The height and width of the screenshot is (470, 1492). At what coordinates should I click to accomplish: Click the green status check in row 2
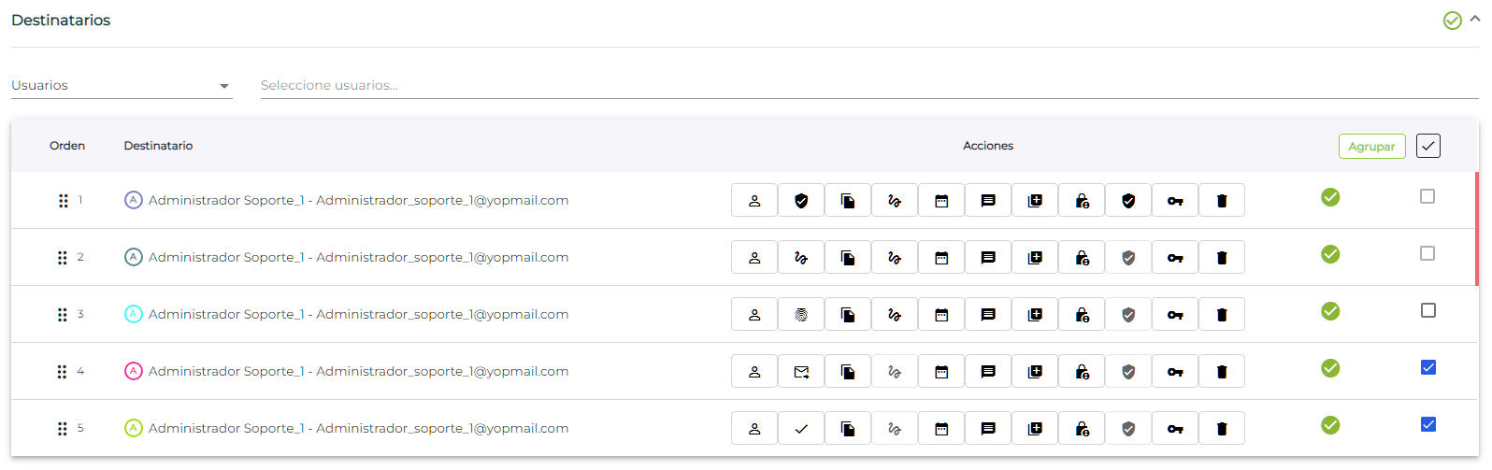pyautogui.click(x=1330, y=254)
